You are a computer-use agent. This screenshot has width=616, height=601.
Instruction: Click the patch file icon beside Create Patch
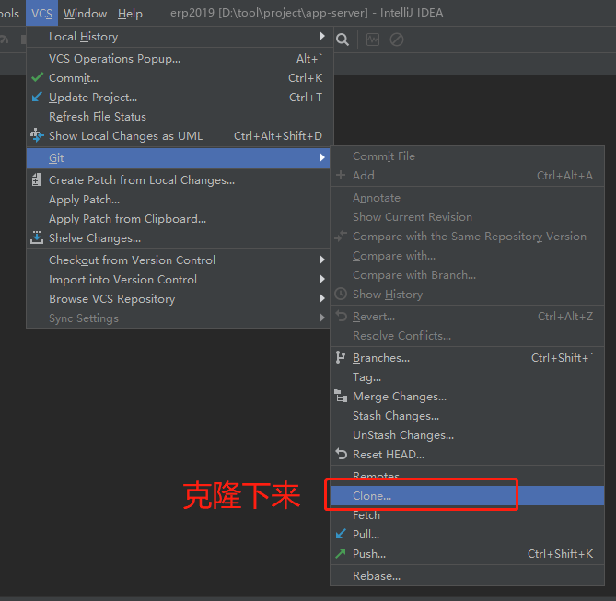tap(37, 179)
